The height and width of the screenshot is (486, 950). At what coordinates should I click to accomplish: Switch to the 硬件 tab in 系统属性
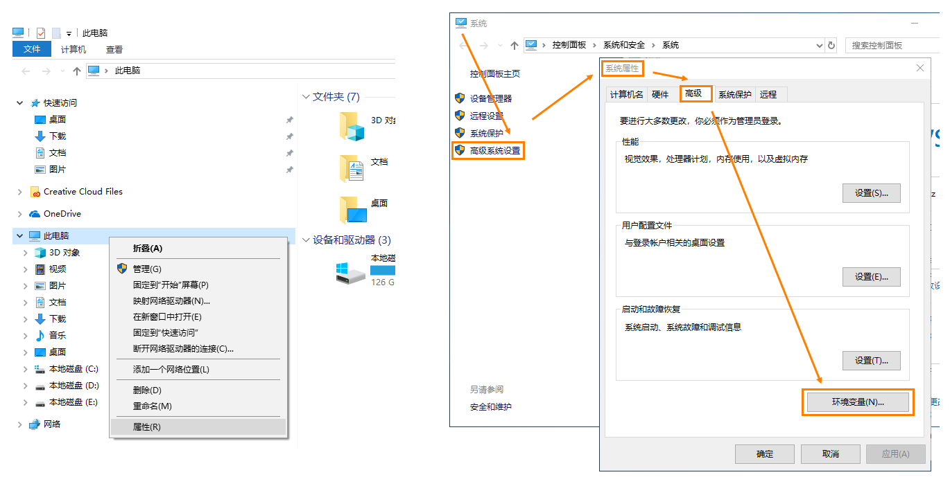pos(662,93)
